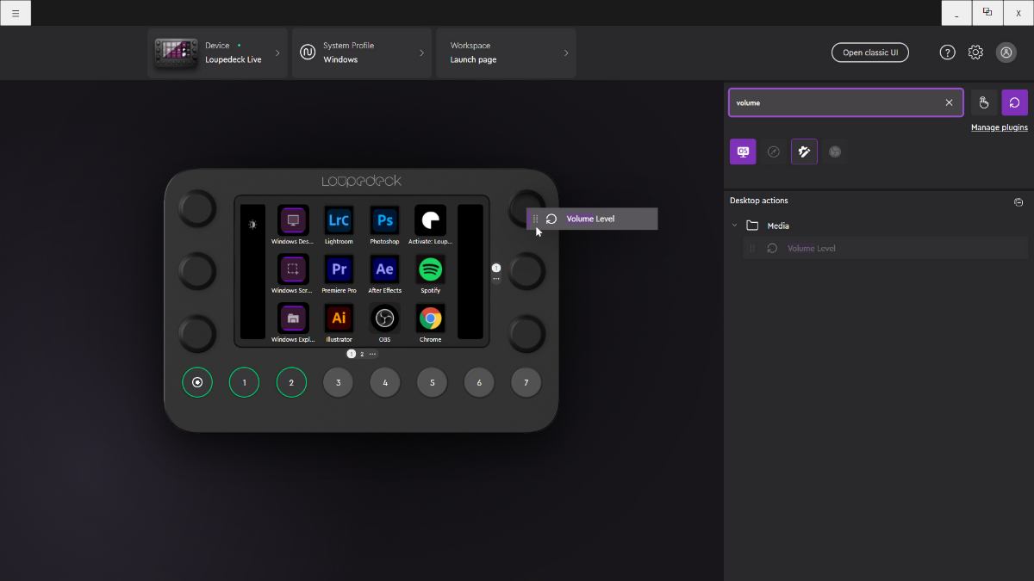This screenshot has height=581, width=1034.
Task: Select the OBS touch button
Action: 384,318
